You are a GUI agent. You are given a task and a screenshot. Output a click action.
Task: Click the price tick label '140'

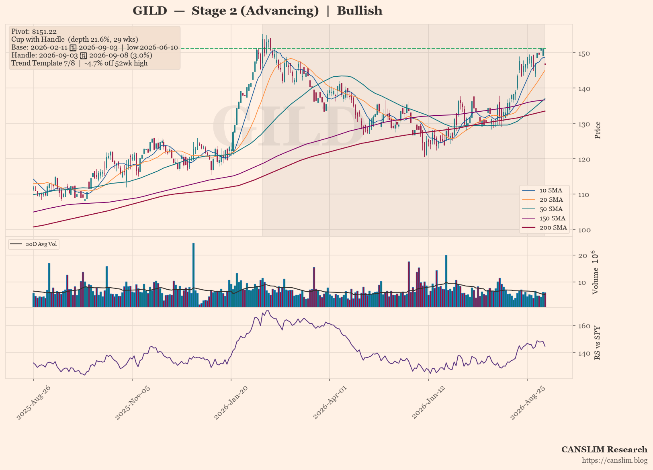coord(584,89)
